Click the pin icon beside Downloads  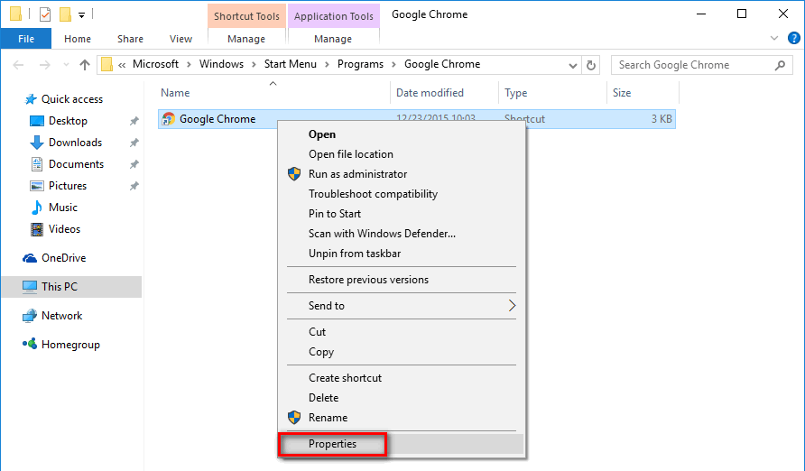(x=134, y=143)
